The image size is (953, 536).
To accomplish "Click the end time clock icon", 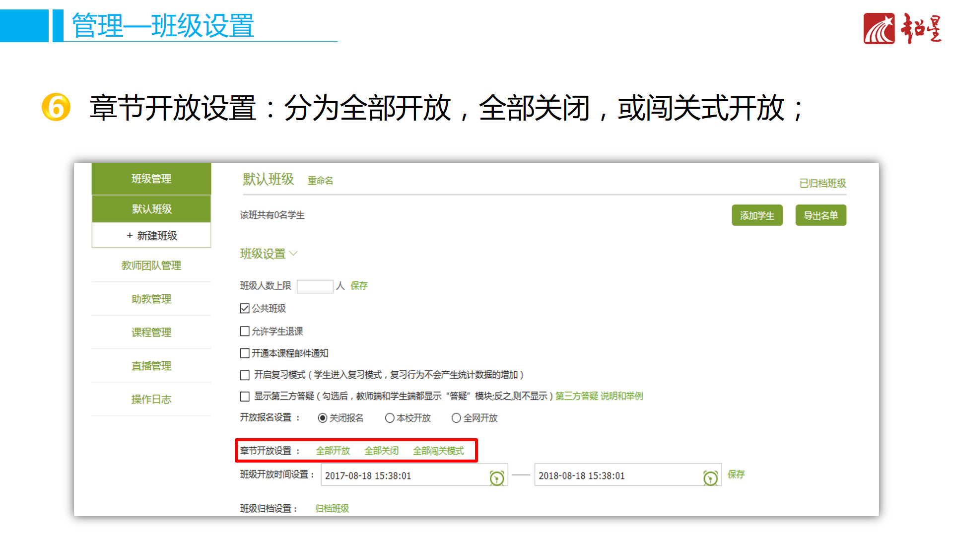I will 710,477.
